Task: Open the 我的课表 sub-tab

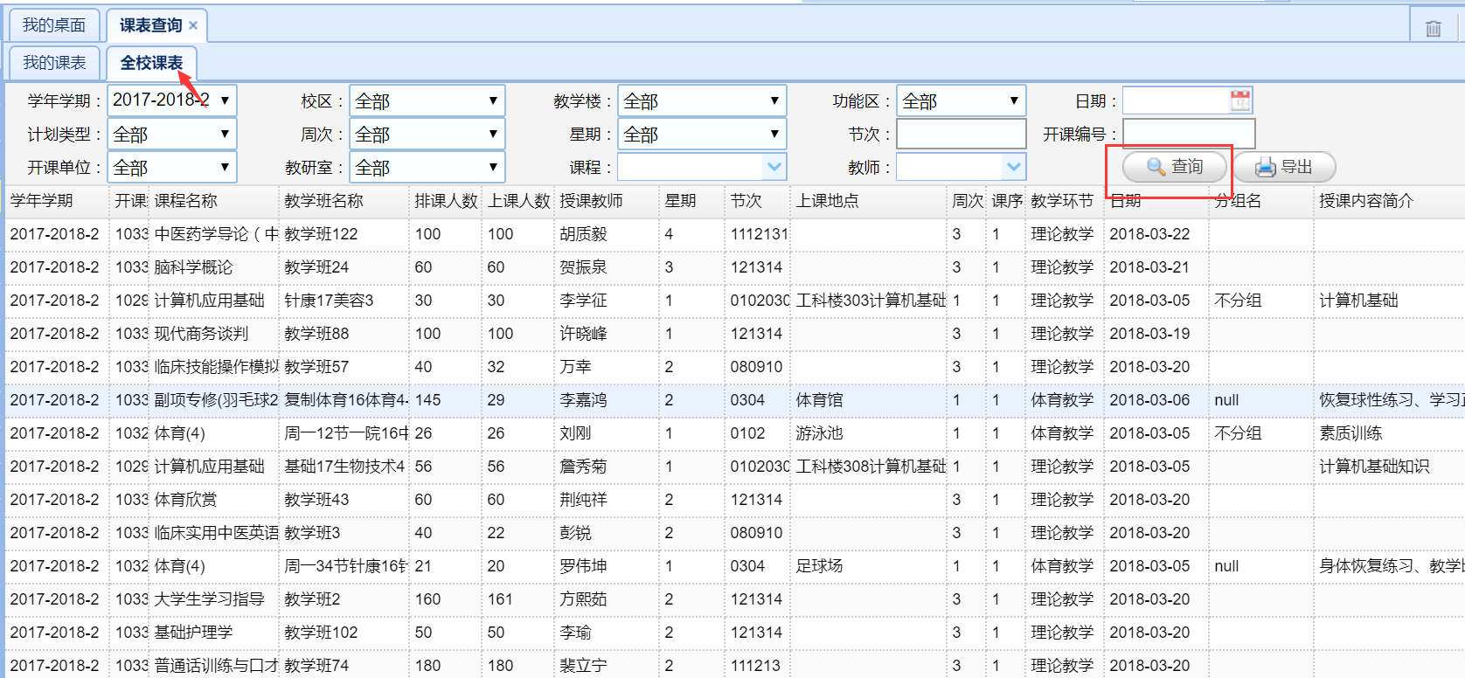Action: [x=54, y=63]
